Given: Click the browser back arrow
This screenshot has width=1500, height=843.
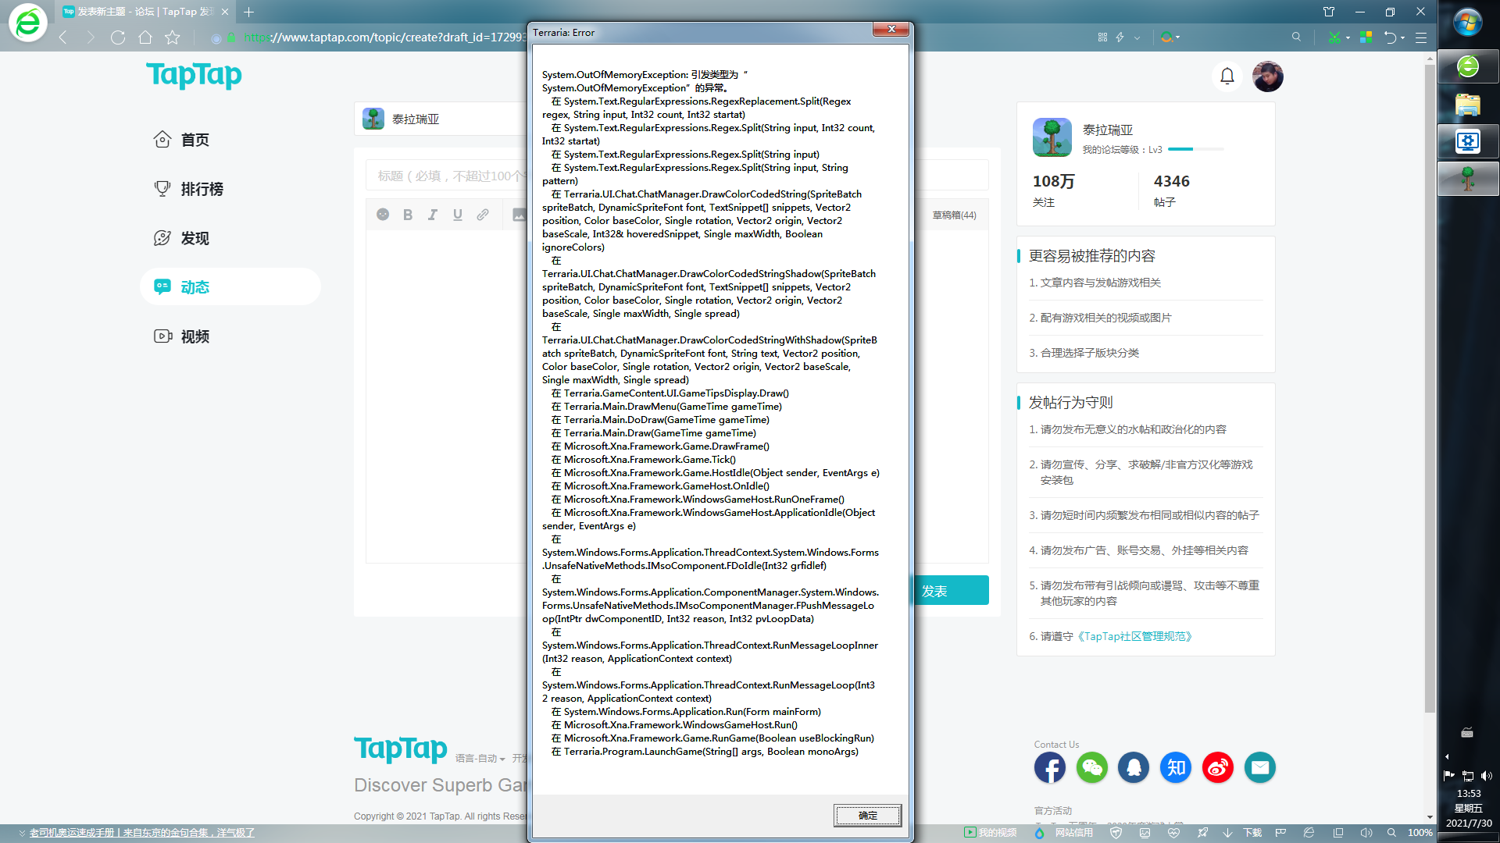Looking at the screenshot, I should [63, 37].
